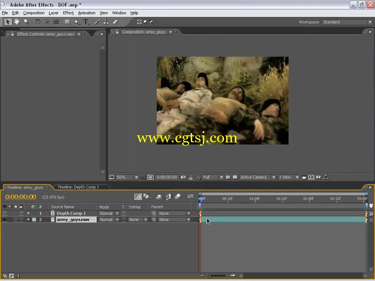Viewport: 375px width, 281px height.
Task: Take a snapshot with camera icon
Action: click(183, 177)
